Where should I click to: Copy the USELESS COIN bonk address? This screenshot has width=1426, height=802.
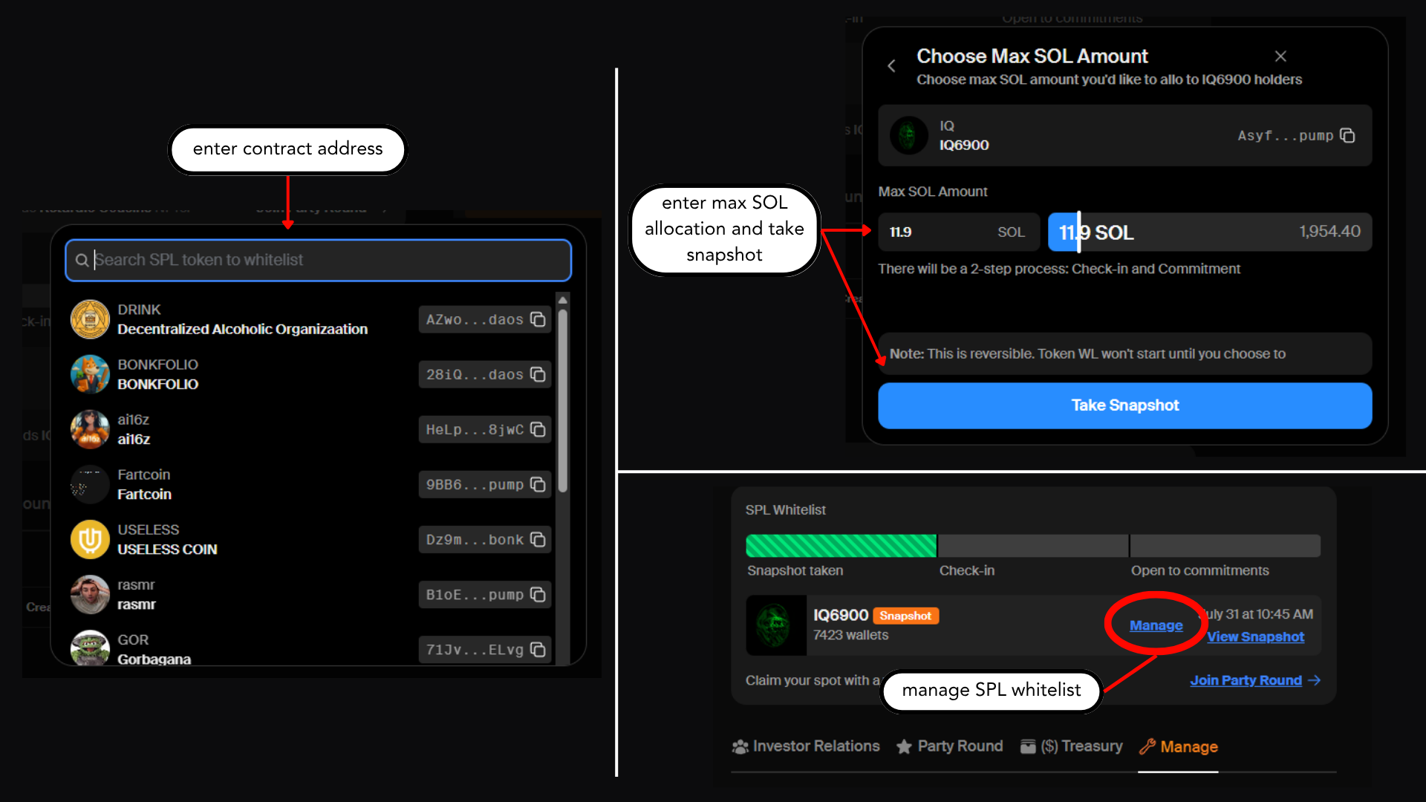click(x=538, y=540)
